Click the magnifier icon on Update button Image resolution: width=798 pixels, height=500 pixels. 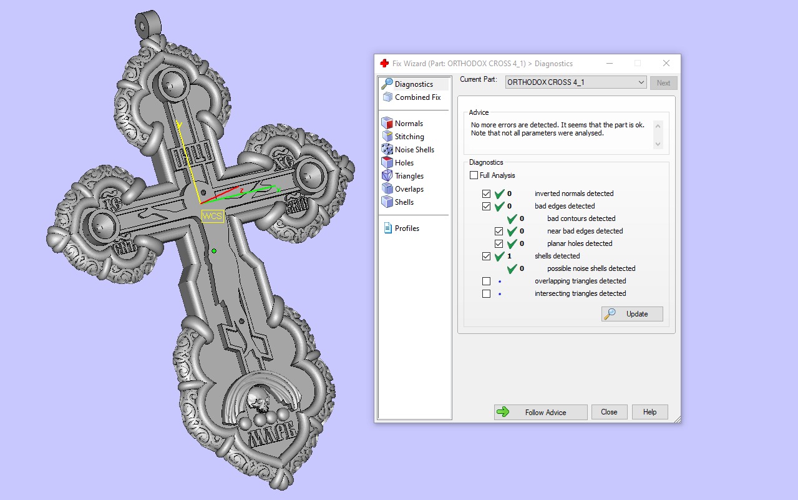pos(610,314)
